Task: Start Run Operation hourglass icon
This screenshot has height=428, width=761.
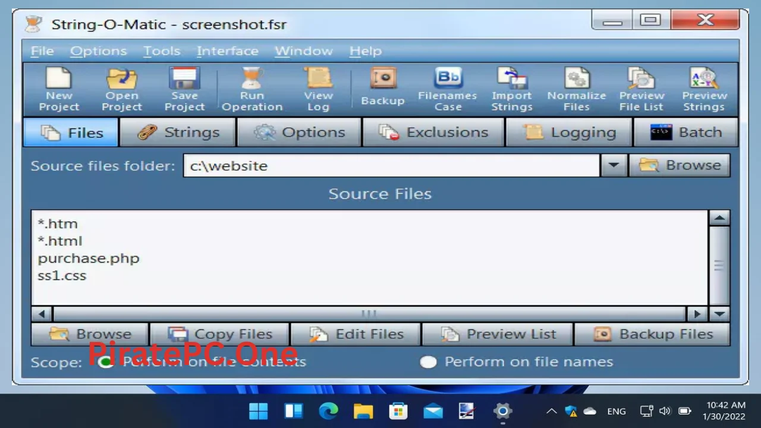Action: (252, 89)
